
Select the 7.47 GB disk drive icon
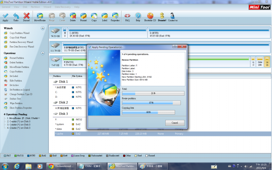[55, 60]
